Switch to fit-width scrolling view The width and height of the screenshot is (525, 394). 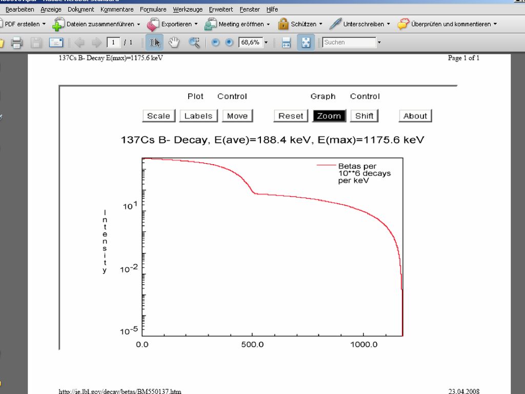286,43
